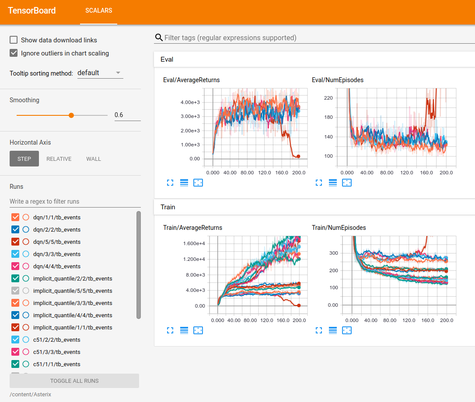Uncheck implicit_quantile/3/3/tb_events run checkbox
Image resolution: width=475 pixels, height=402 pixels.
(x=15, y=303)
